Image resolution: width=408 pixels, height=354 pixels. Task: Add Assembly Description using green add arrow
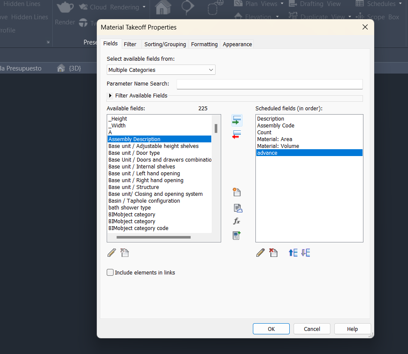236,120
